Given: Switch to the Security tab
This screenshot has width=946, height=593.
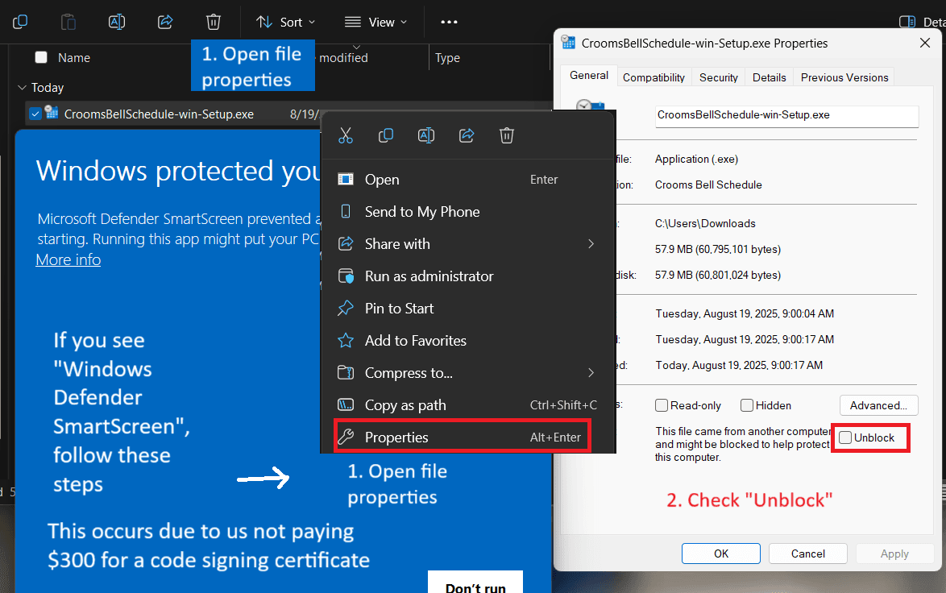Looking at the screenshot, I should [719, 77].
